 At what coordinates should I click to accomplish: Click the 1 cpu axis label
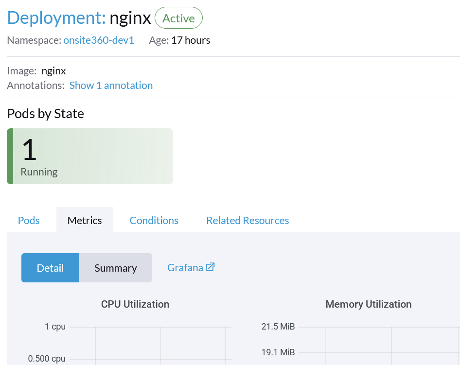coord(55,327)
